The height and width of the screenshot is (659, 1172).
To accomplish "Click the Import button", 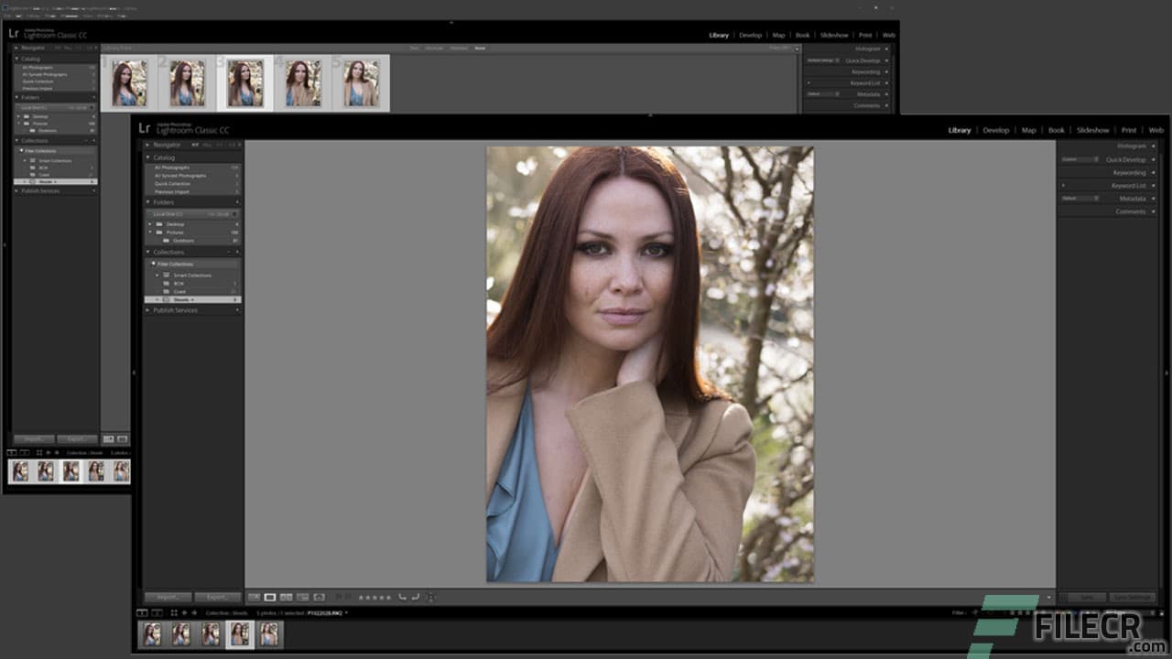I will [x=167, y=597].
